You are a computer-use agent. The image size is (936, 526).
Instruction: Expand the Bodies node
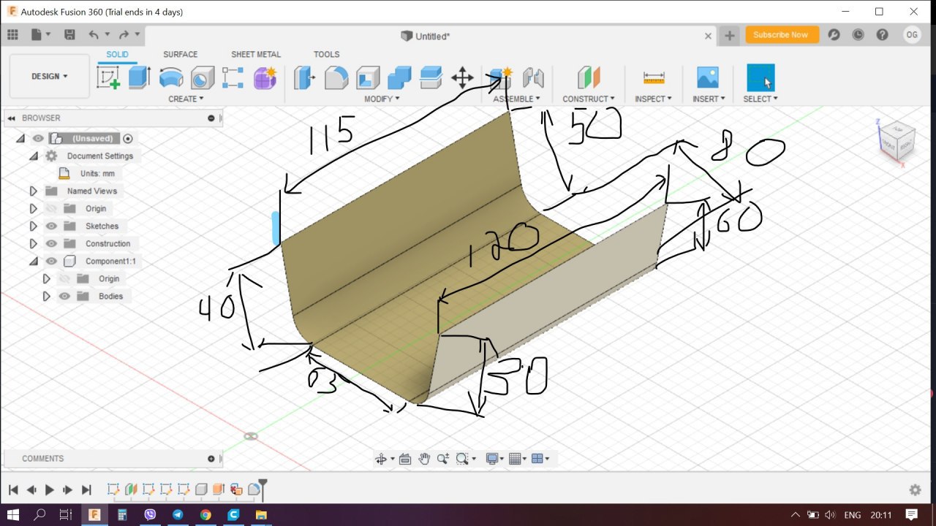pyautogui.click(x=47, y=296)
